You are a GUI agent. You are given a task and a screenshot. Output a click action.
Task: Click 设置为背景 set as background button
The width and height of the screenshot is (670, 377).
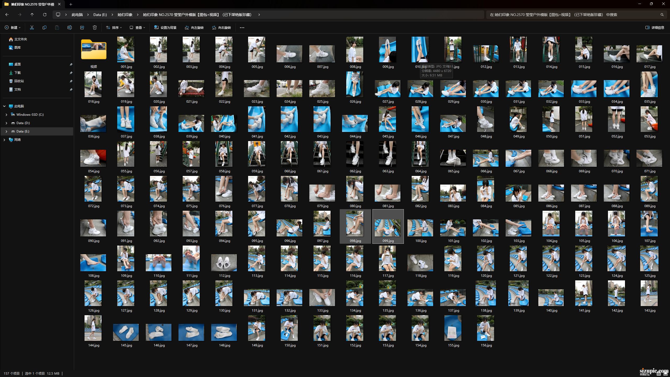[x=165, y=27]
